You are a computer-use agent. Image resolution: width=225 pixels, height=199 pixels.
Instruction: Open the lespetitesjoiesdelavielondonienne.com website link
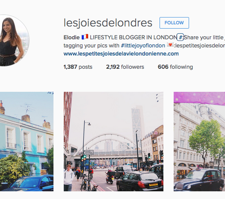click(x=121, y=54)
